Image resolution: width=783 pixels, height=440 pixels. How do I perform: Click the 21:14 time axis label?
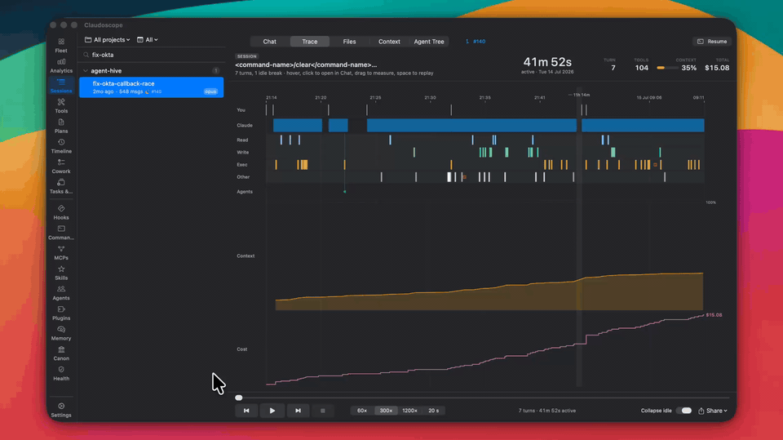point(271,97)
